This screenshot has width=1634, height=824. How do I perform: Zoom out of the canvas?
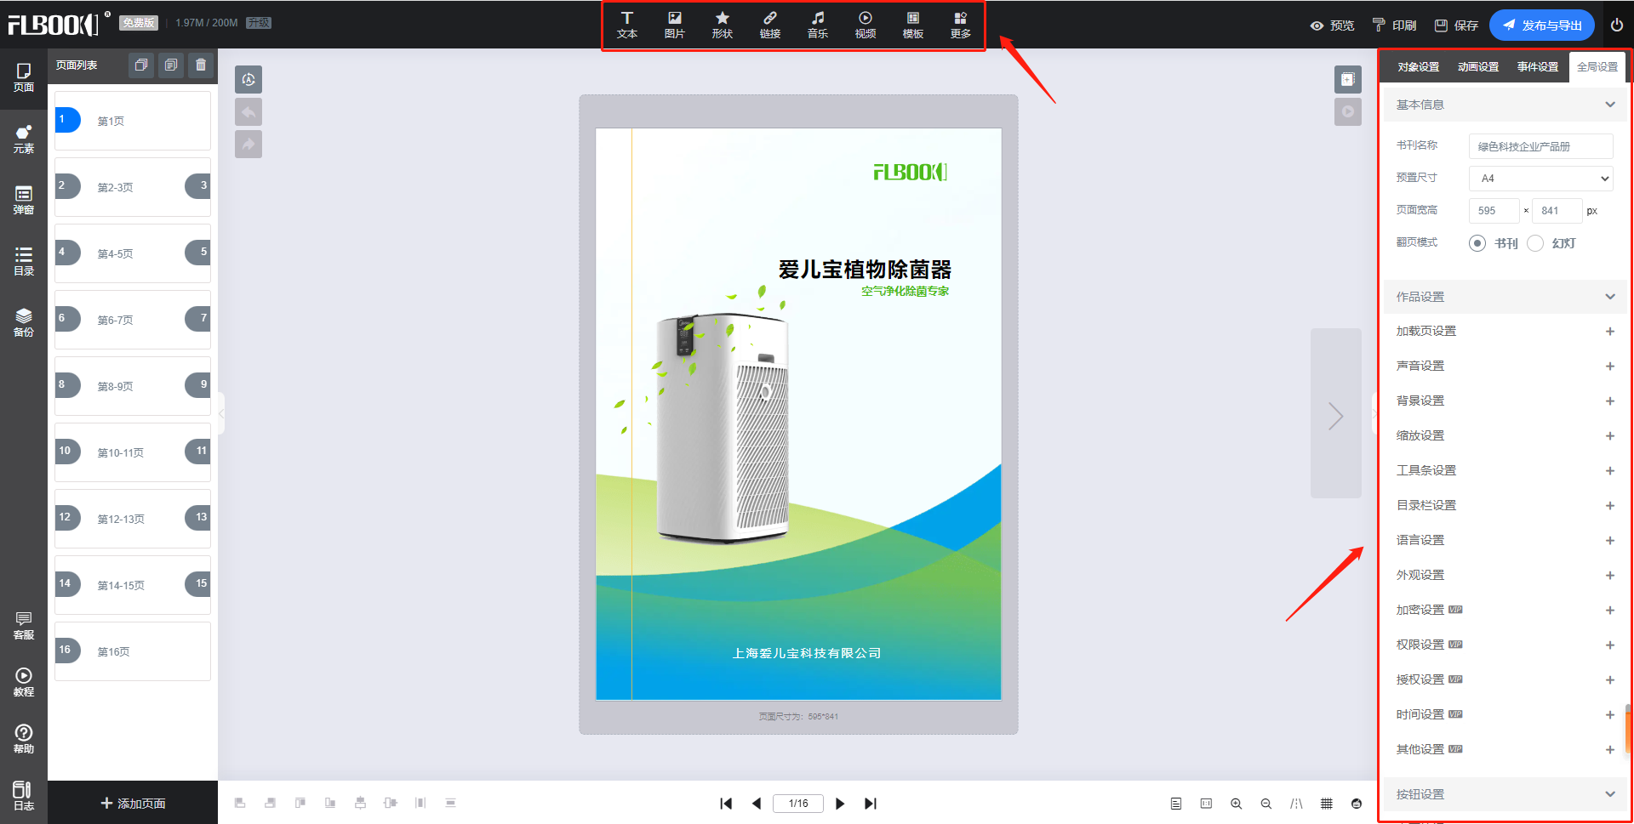click(1266, 804)
